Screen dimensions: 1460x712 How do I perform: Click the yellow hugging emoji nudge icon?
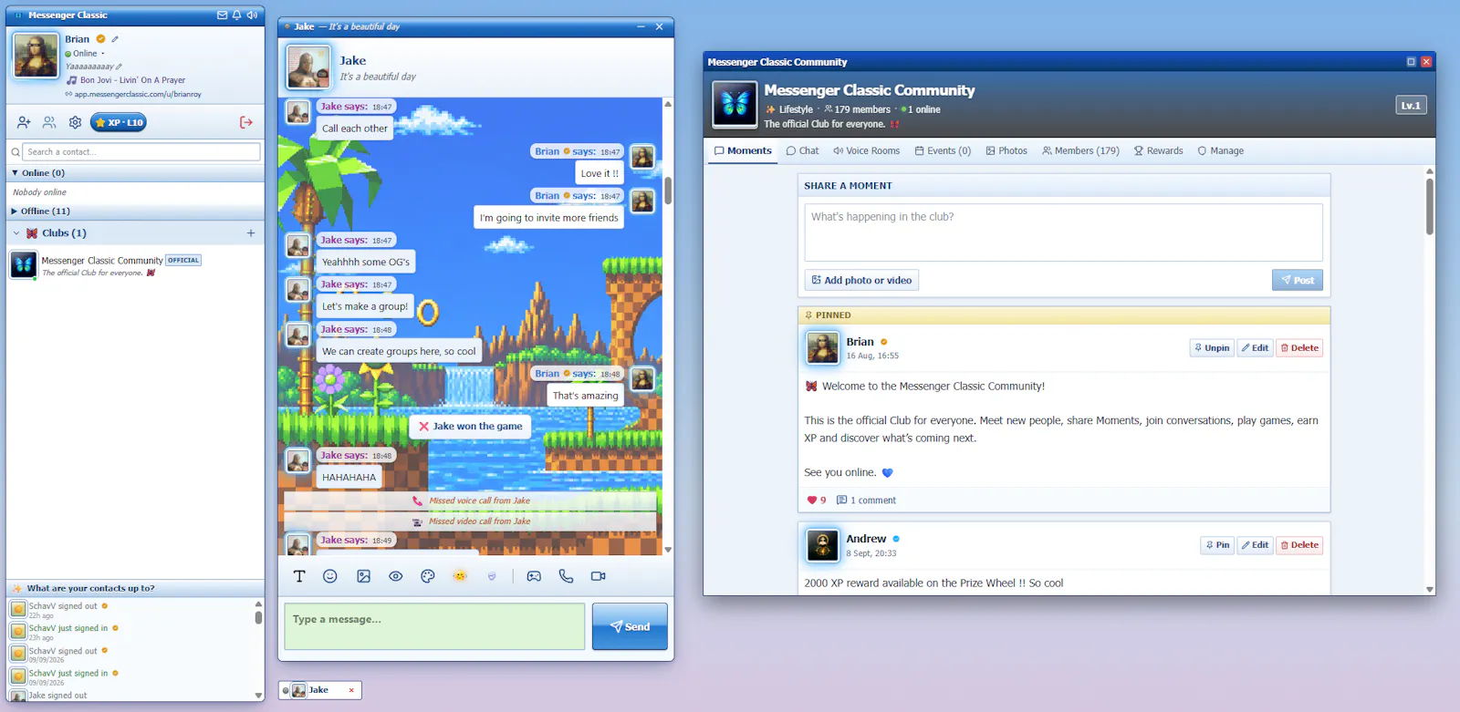(x=460, y=576)
